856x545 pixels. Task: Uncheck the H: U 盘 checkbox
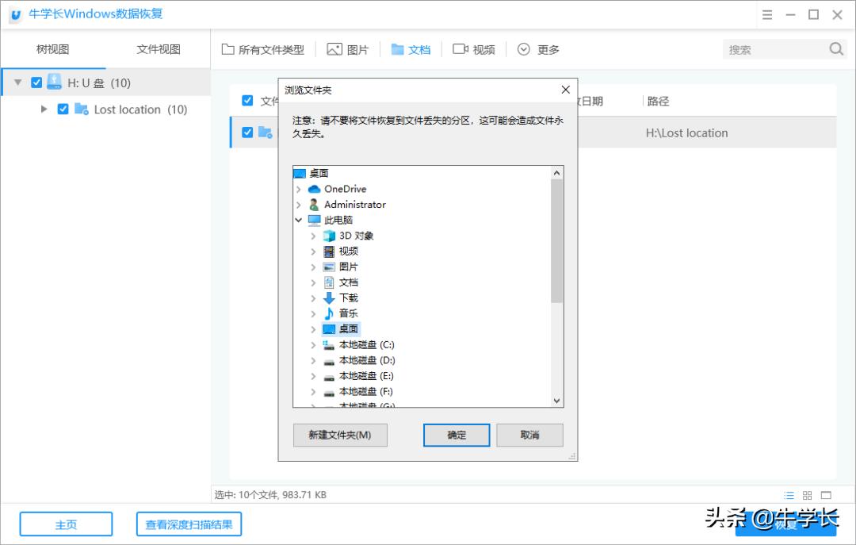(36, 82)
